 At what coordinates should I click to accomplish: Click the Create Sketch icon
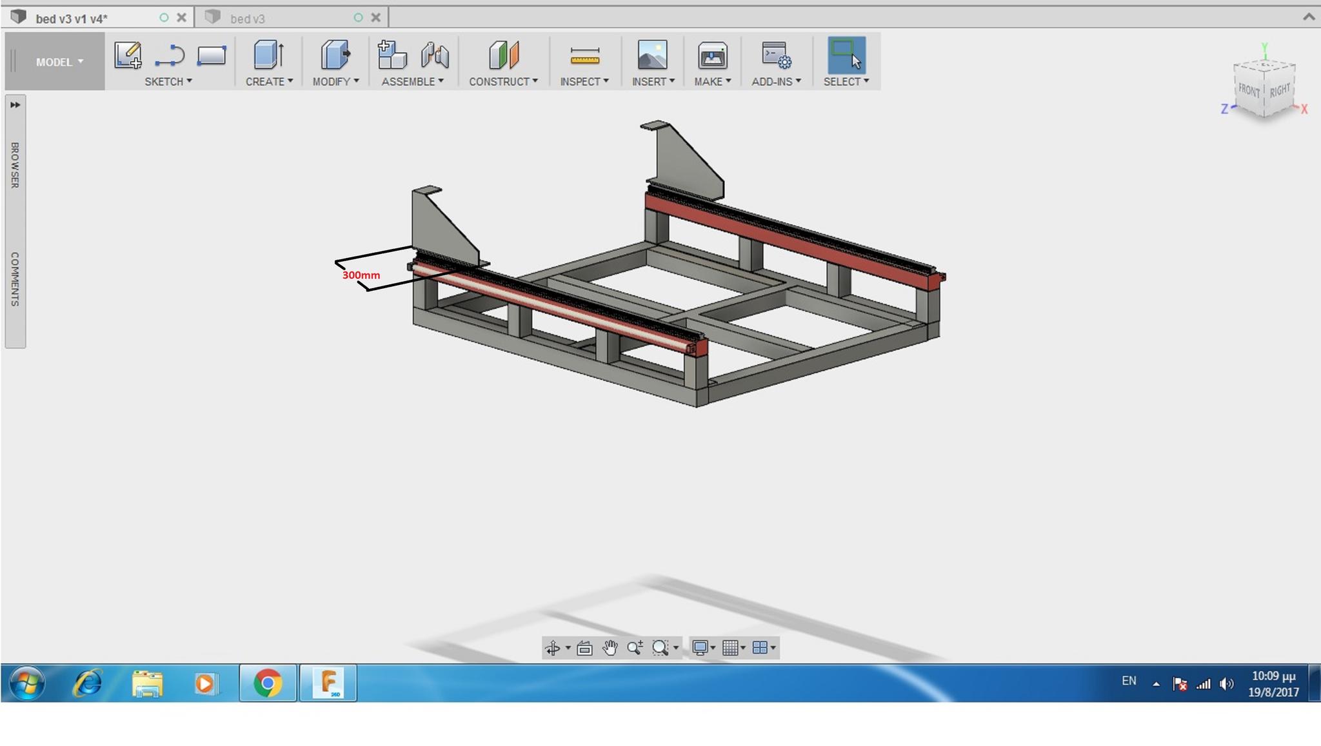click(x=127, y=55)
